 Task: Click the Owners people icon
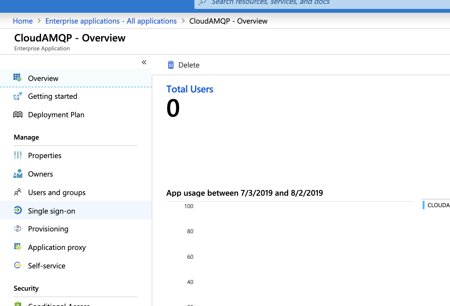(18, 174)
